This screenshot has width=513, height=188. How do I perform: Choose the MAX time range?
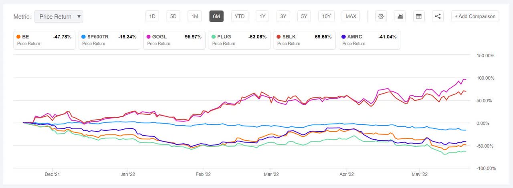[x=351, y=16]
